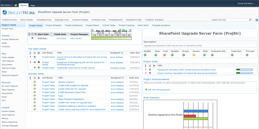
Task: Click the 4/27/2012 finish date
Action: [61, 38]
